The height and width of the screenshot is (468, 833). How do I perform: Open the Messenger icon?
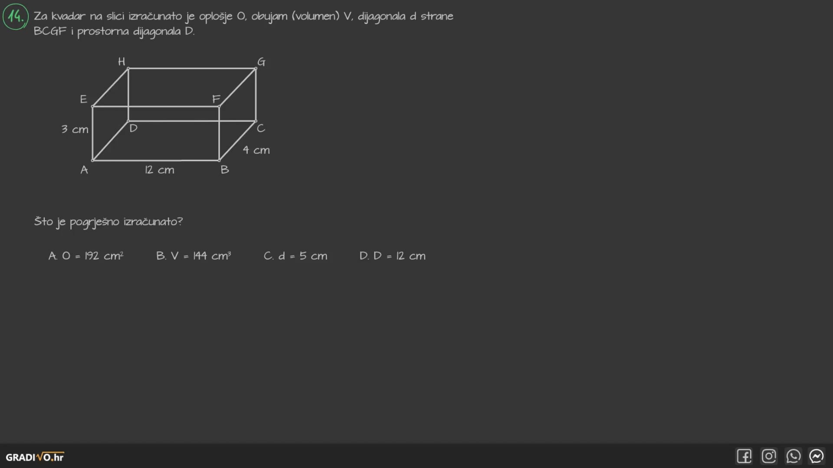(817, 456)
